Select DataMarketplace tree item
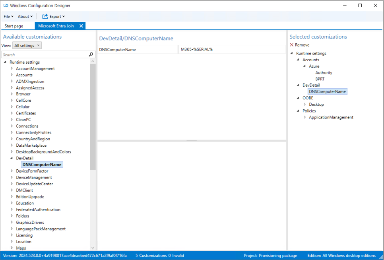The height and width of the screenshot is (260, 384). click(31, 145)
